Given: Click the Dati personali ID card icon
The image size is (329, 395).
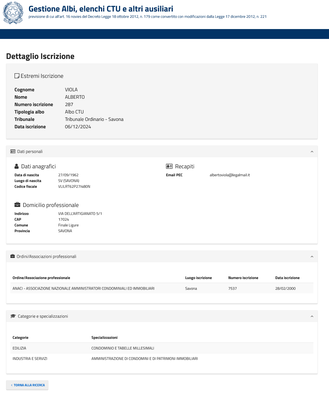Looking at the screenshot, I should pos(13,152).
